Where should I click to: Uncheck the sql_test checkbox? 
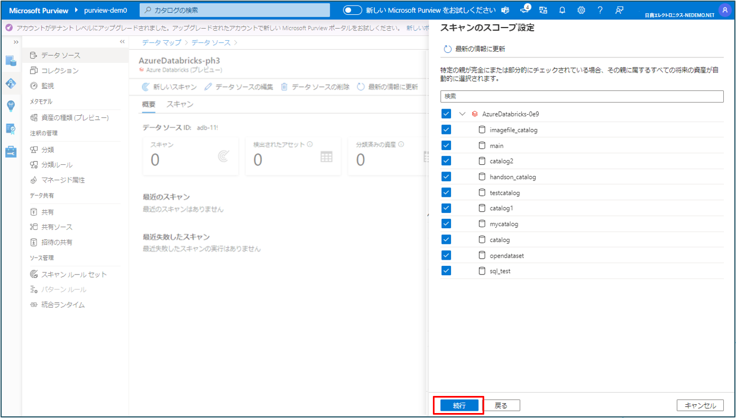(446, 271)
